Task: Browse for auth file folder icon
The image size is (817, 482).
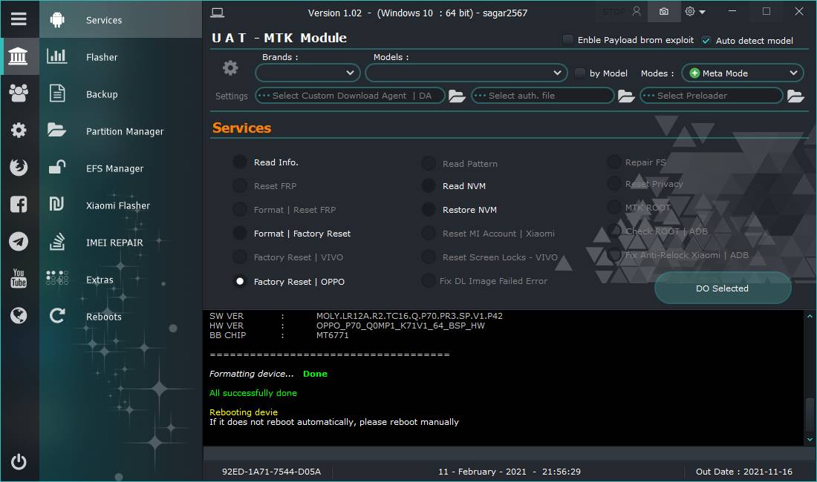Action: pyautogui.click(x=626, y=96)
